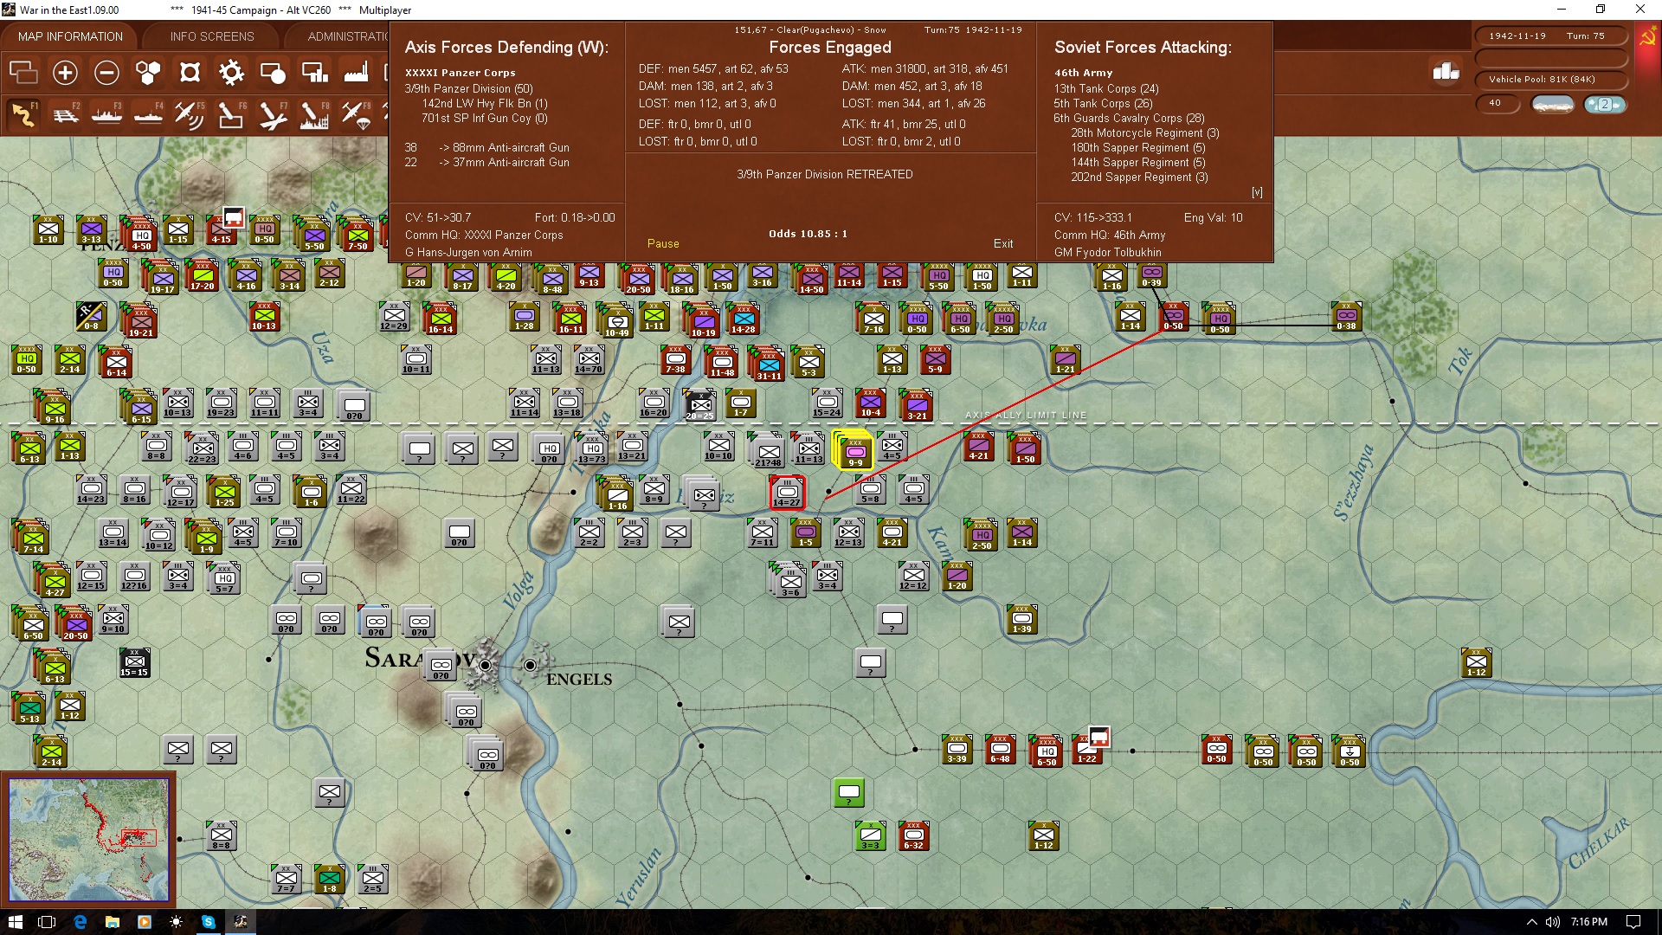Click the square fort-level toolbar icon
This screenshot has width=1662, height=935.
pos(190,73)
